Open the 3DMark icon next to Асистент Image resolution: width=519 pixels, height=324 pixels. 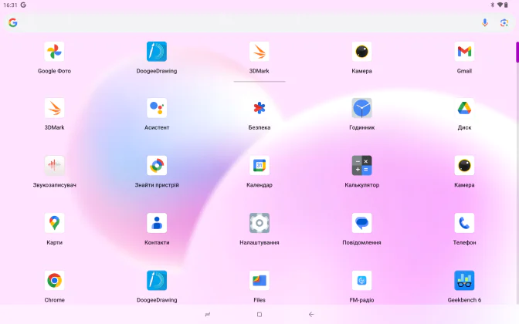(x=54, y=108)
